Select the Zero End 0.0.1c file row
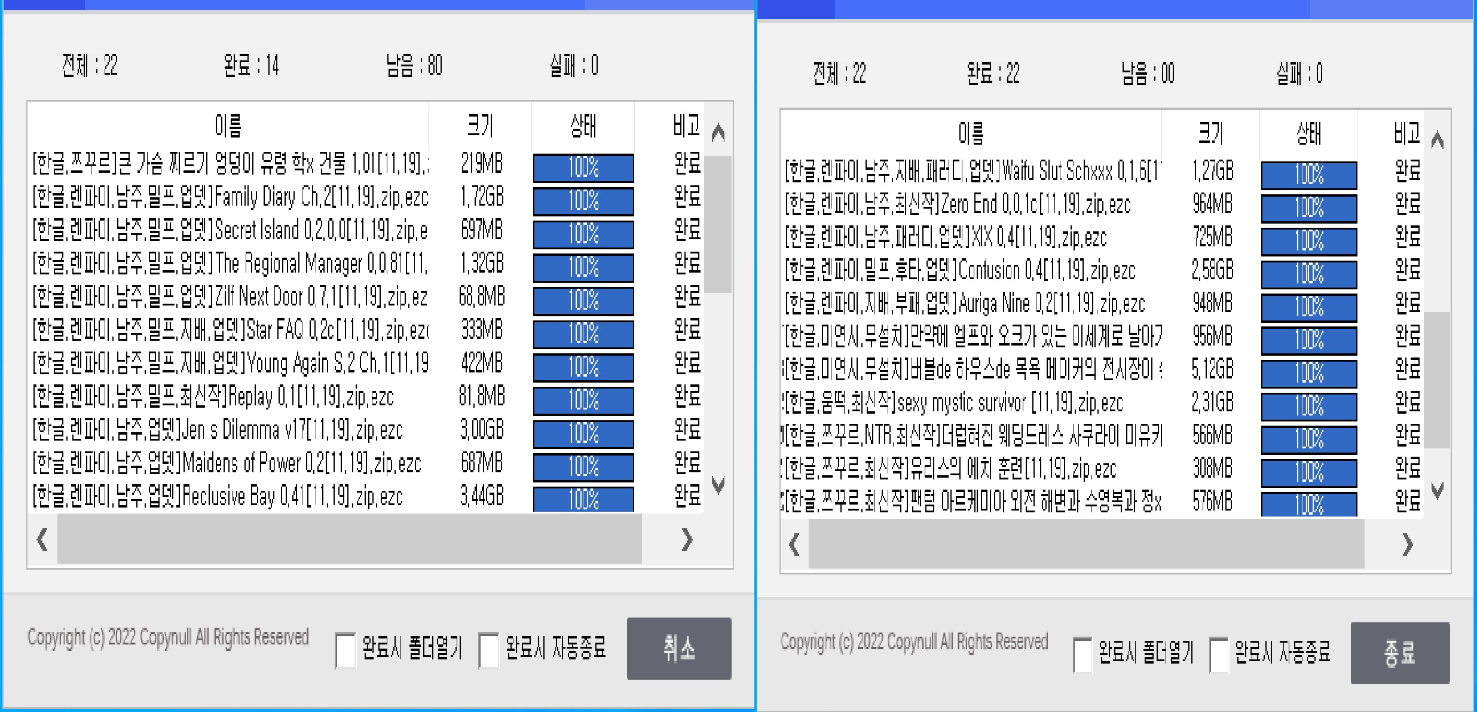The width and height of the screenshot is (1477, 712). (958, 205)
